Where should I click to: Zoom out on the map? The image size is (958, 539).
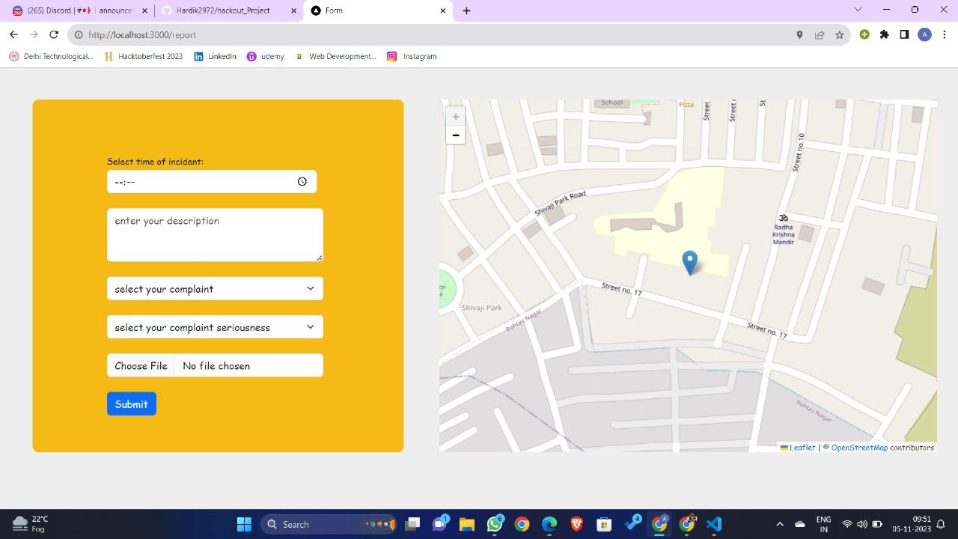456,135
